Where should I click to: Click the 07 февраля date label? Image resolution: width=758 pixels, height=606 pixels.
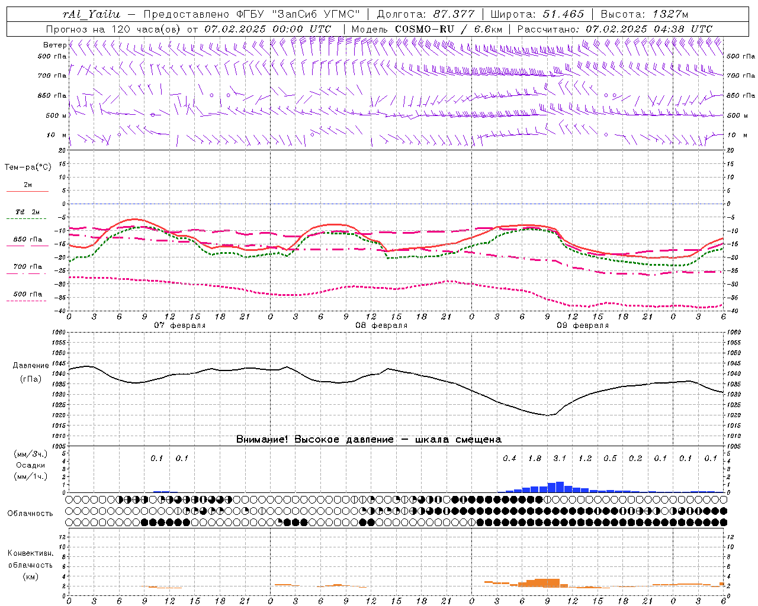[x=180, y=325]
